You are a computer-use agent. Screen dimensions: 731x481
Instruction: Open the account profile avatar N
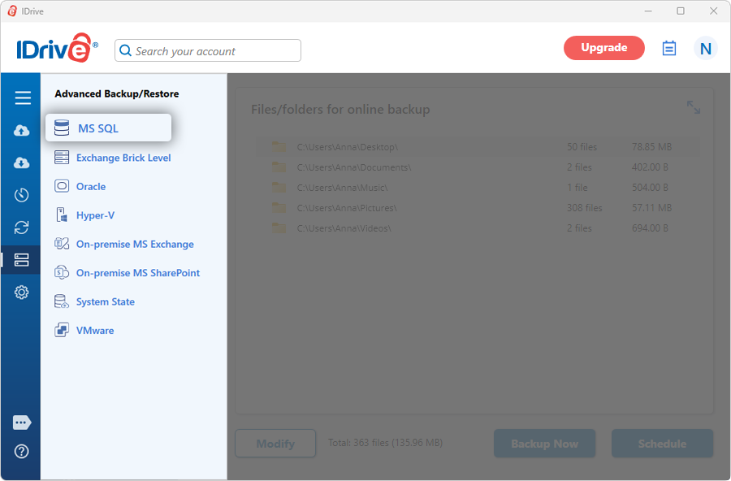click(705, 49)
